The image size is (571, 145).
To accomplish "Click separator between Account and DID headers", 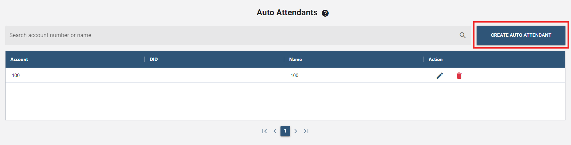I will [x=145, y=59].
